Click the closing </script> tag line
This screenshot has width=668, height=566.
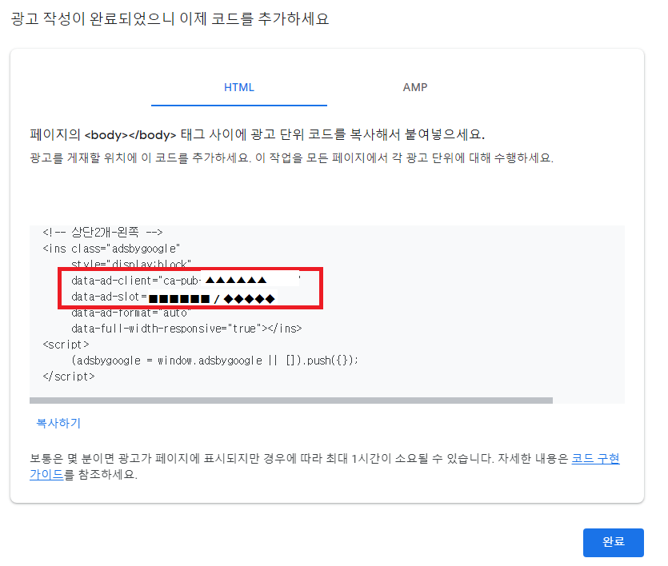[69, 377]
